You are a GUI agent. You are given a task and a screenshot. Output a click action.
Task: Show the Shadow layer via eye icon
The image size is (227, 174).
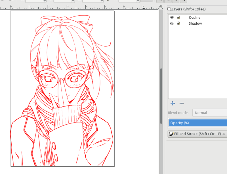(172, 24)
